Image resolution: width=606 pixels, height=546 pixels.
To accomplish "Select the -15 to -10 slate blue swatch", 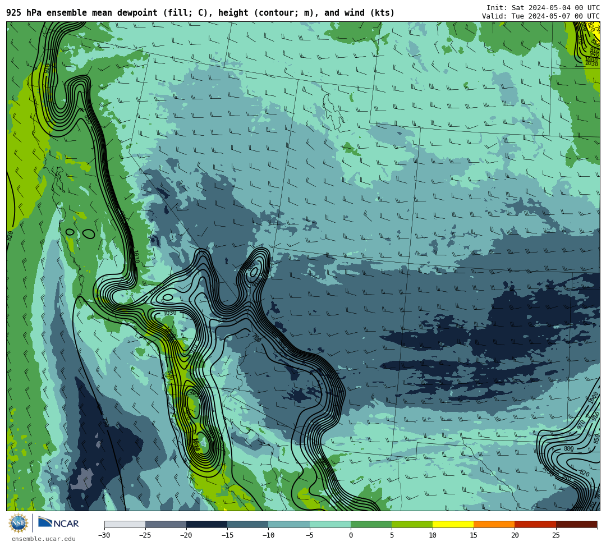I will tap(248, 524).
